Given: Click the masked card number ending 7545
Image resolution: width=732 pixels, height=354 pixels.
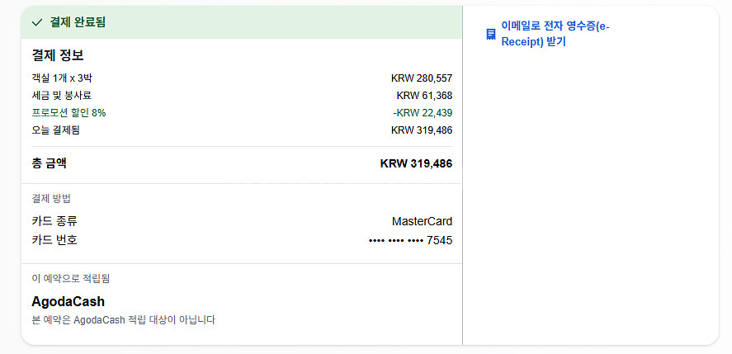Looking at the screenshot, I should pos(410,240).
